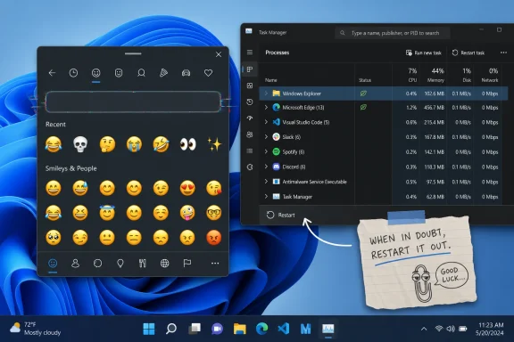Search processes in Task Manager search box
This screenshot has width=514, height=342.
click(x=393, y=33)
